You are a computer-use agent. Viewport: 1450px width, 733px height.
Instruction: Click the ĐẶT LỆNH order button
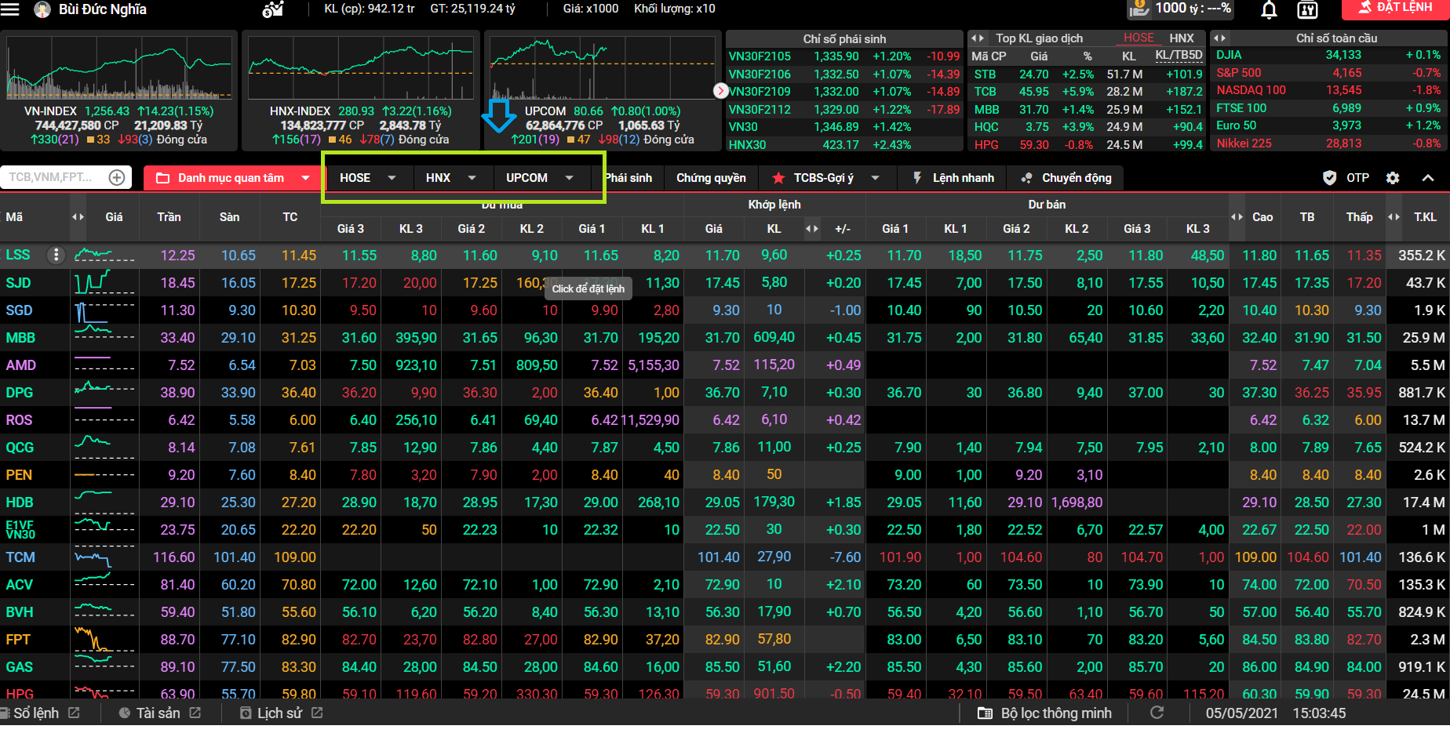pos(1395,8)
